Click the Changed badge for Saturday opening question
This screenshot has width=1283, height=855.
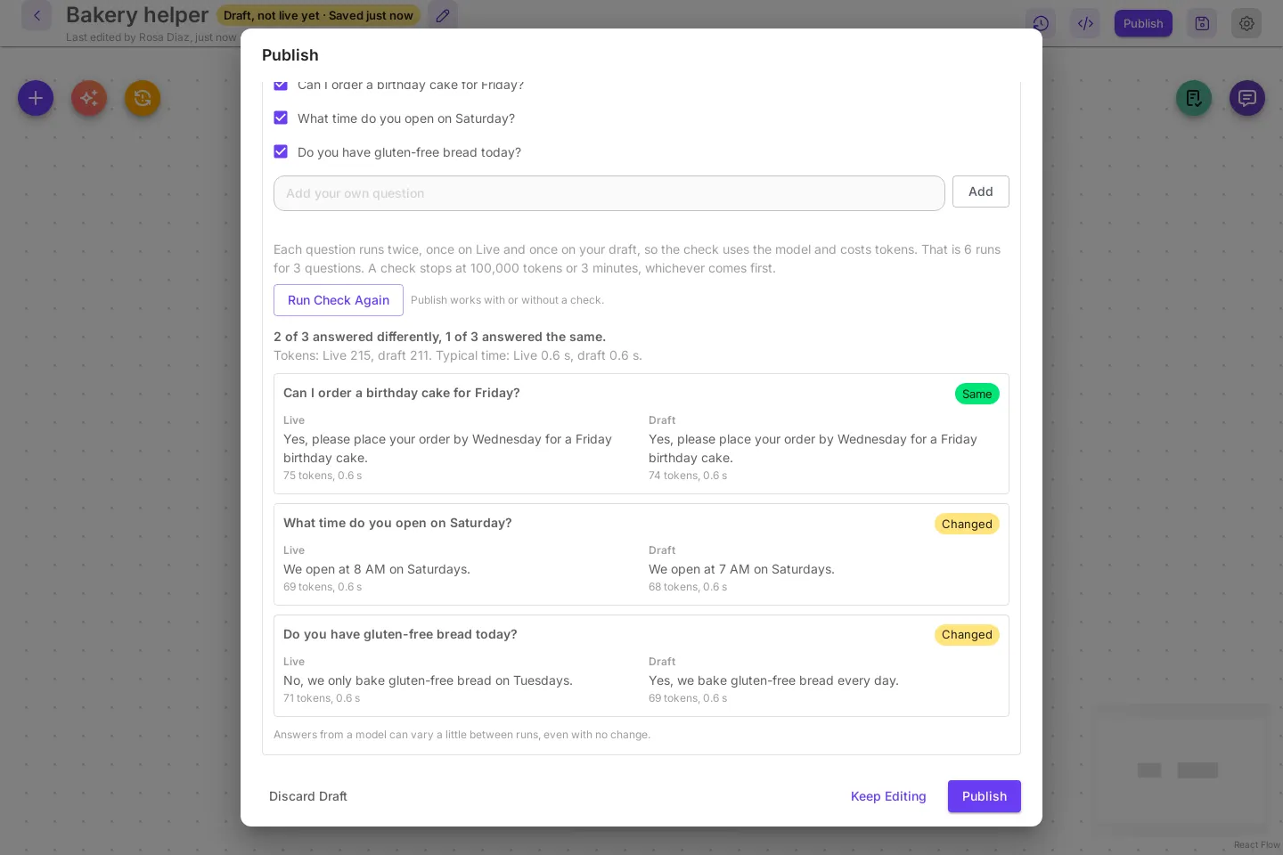(x=967, y=524)
